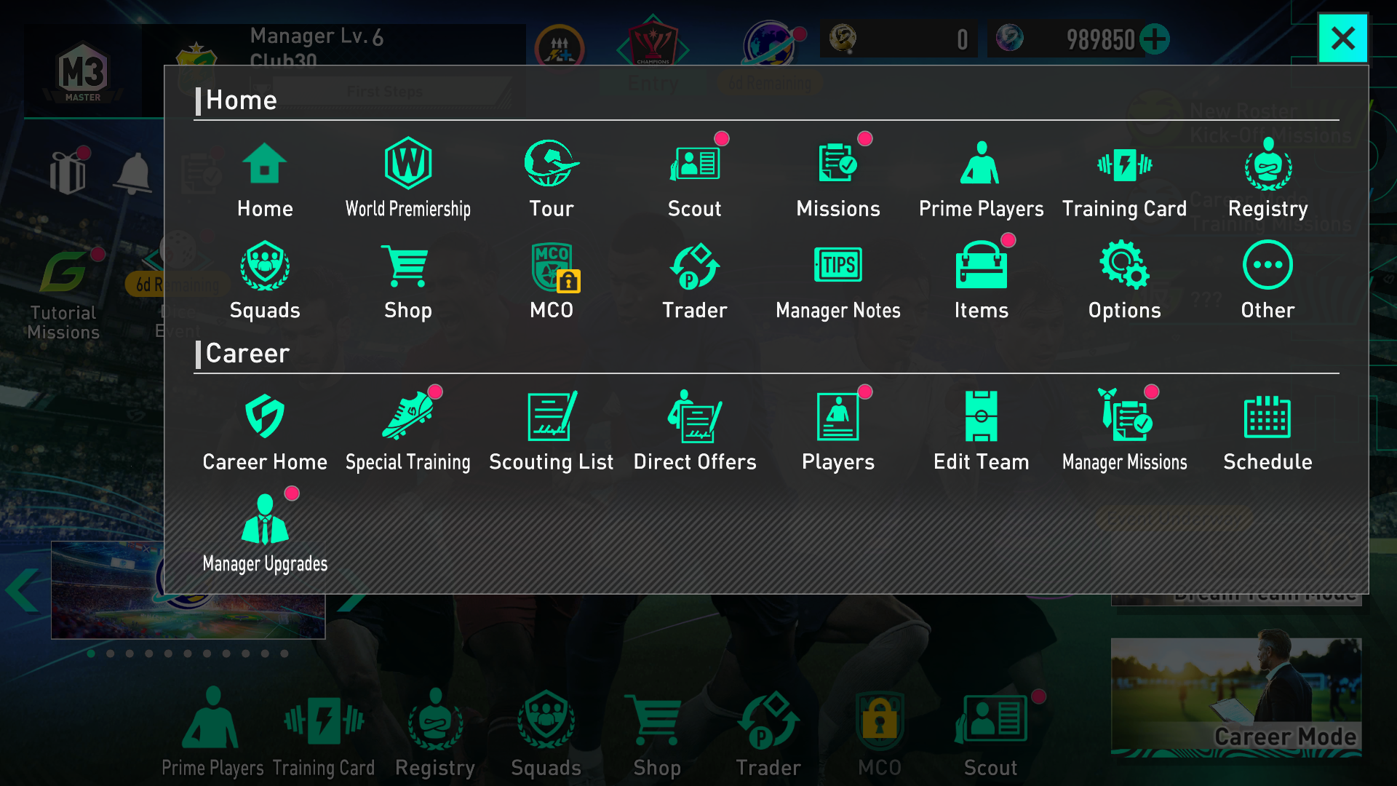Add currency with the plus button
1397x786 pixels.
point(1155,39)
